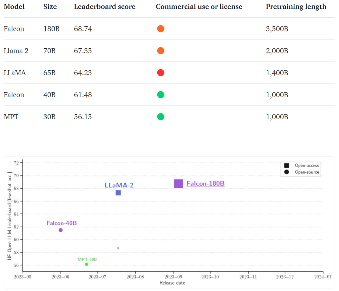Image resolution: width=339 pixels, height=291 pixels.
Task: Click the orange license dot for Llama 2
Action: (161, 51)
